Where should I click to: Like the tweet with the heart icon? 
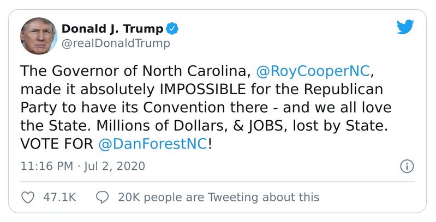28,197
